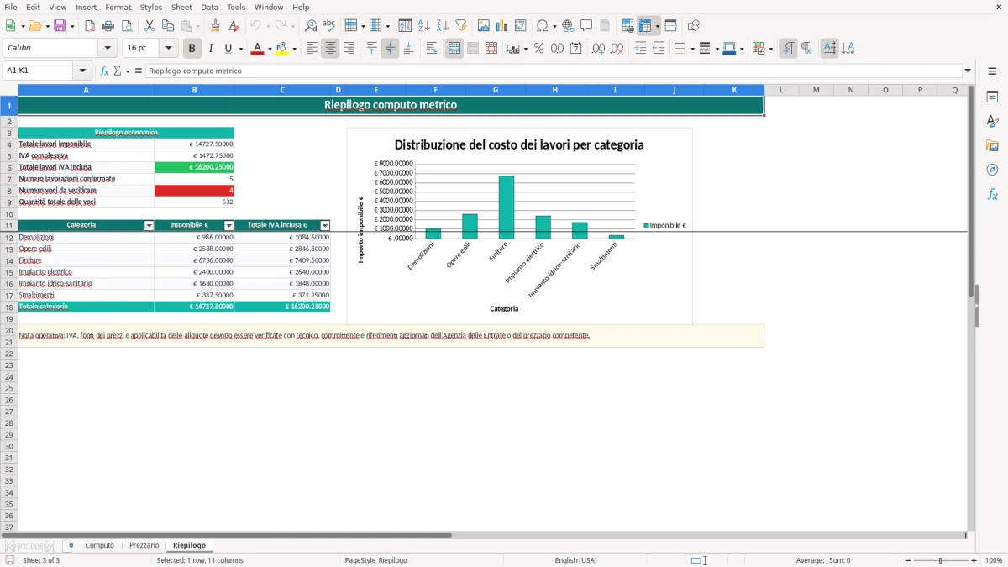Toggle Italic formatting
The image size is (1008, 567).
(210, 49)
